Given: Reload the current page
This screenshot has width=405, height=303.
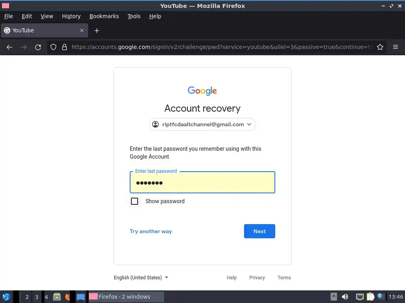Looking at the screenshot, I should point(38,47).
